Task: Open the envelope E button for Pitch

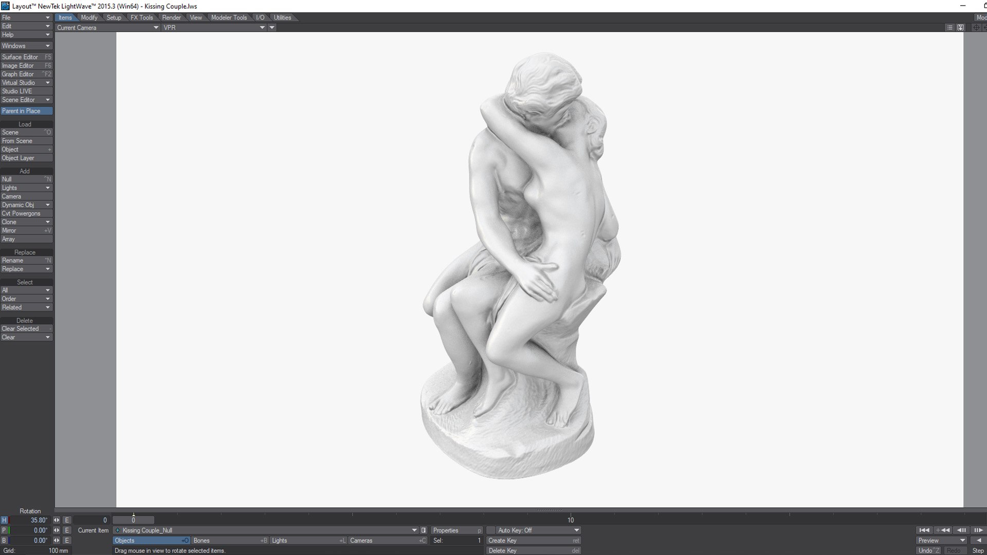Action: [x=67, y=530]
